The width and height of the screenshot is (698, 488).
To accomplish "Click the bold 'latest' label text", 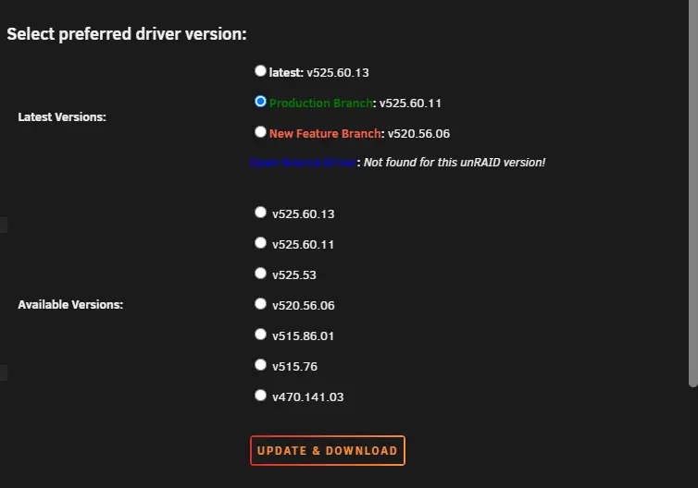I will click(285, 72).
